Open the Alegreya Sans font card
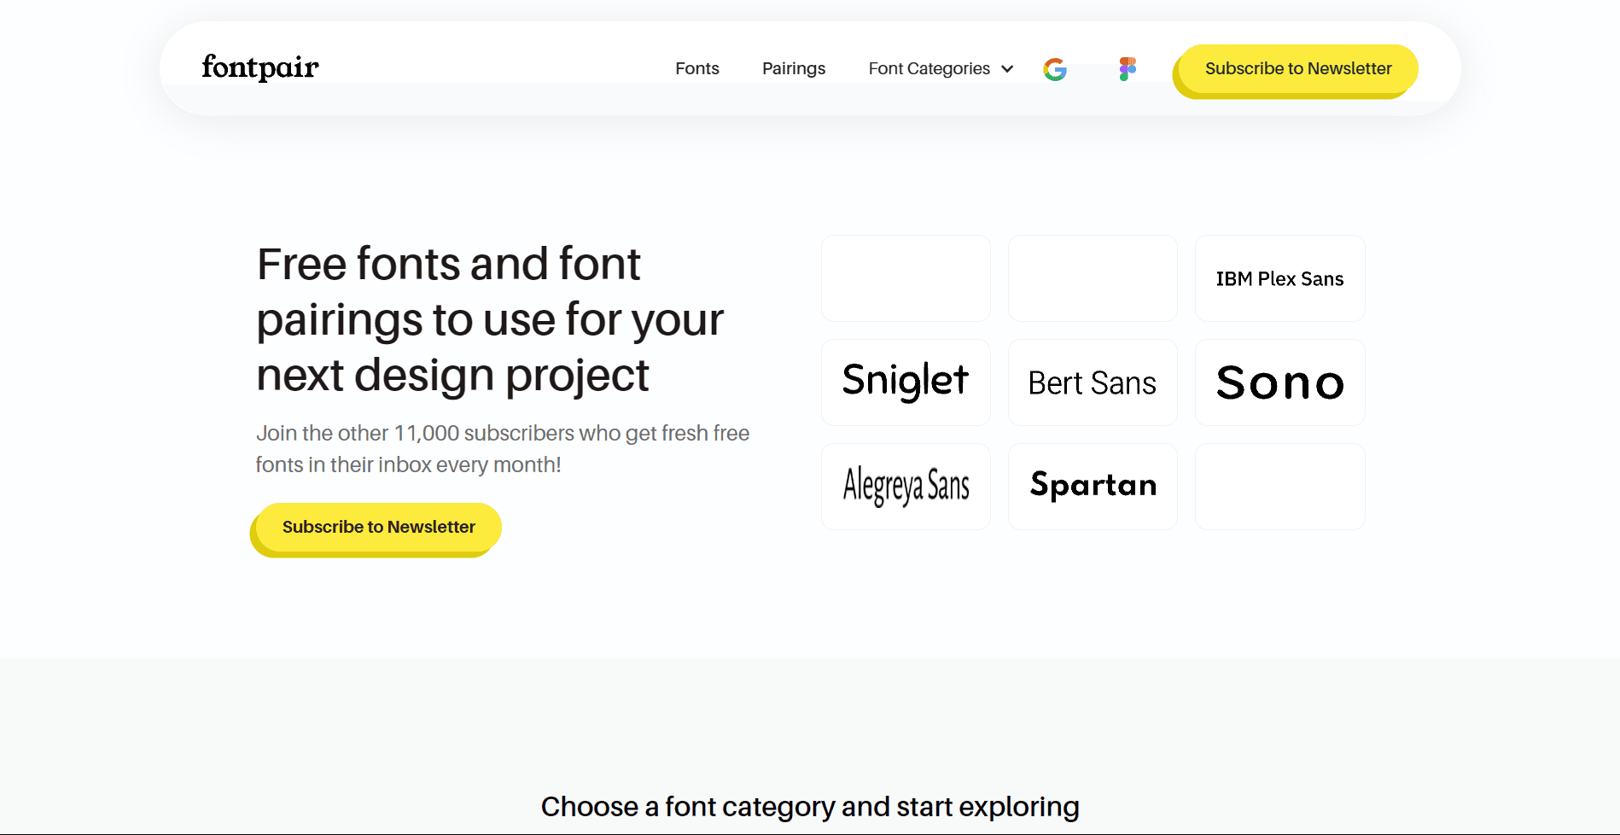 tap(906, 486)
